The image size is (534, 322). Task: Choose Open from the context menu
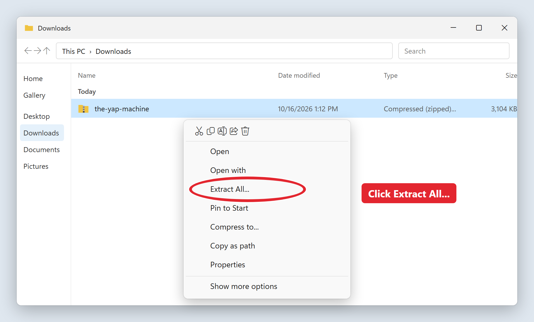click(267, 151)
